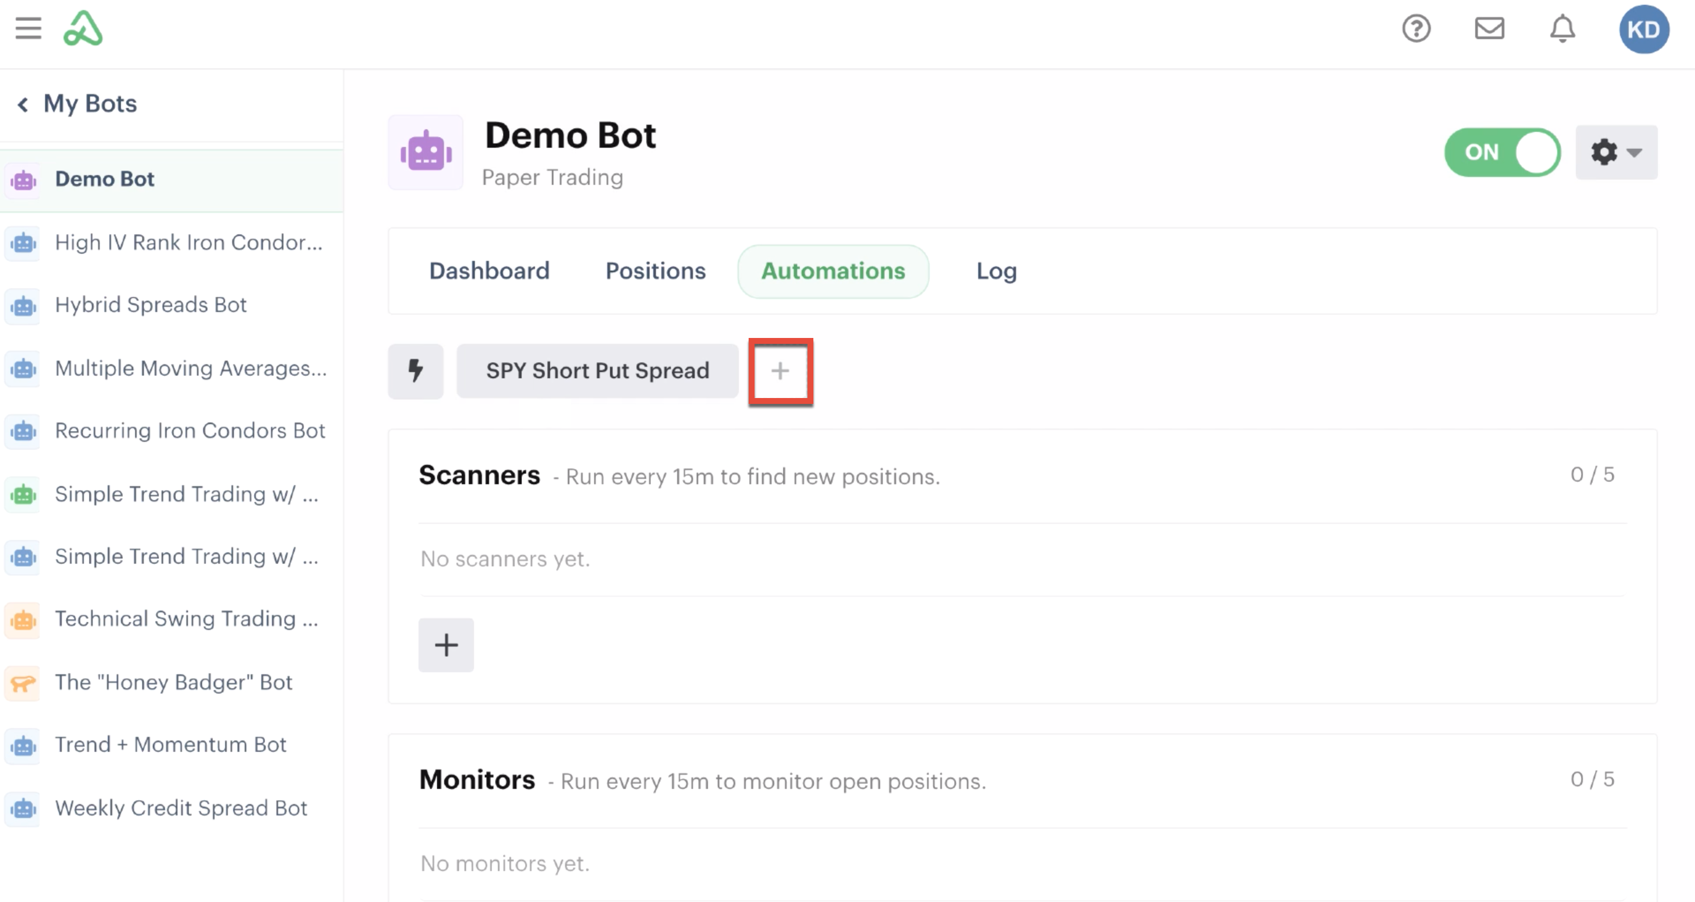Go back to My Bots
The width and height of the screenshot is (1695, 902).
click(x=90, y=104)
